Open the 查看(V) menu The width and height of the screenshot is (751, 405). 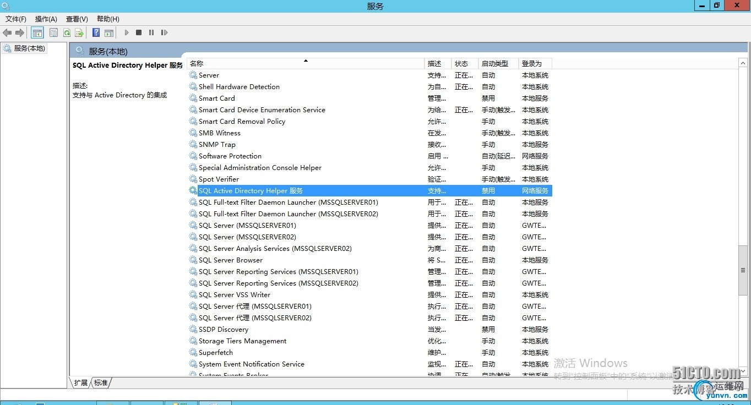[x=77, y=19]
